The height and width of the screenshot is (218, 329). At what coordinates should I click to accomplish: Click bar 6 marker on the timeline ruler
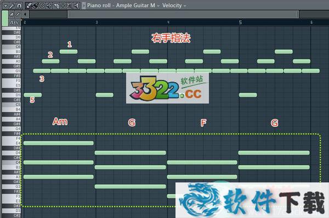click(x=311, y=22)
